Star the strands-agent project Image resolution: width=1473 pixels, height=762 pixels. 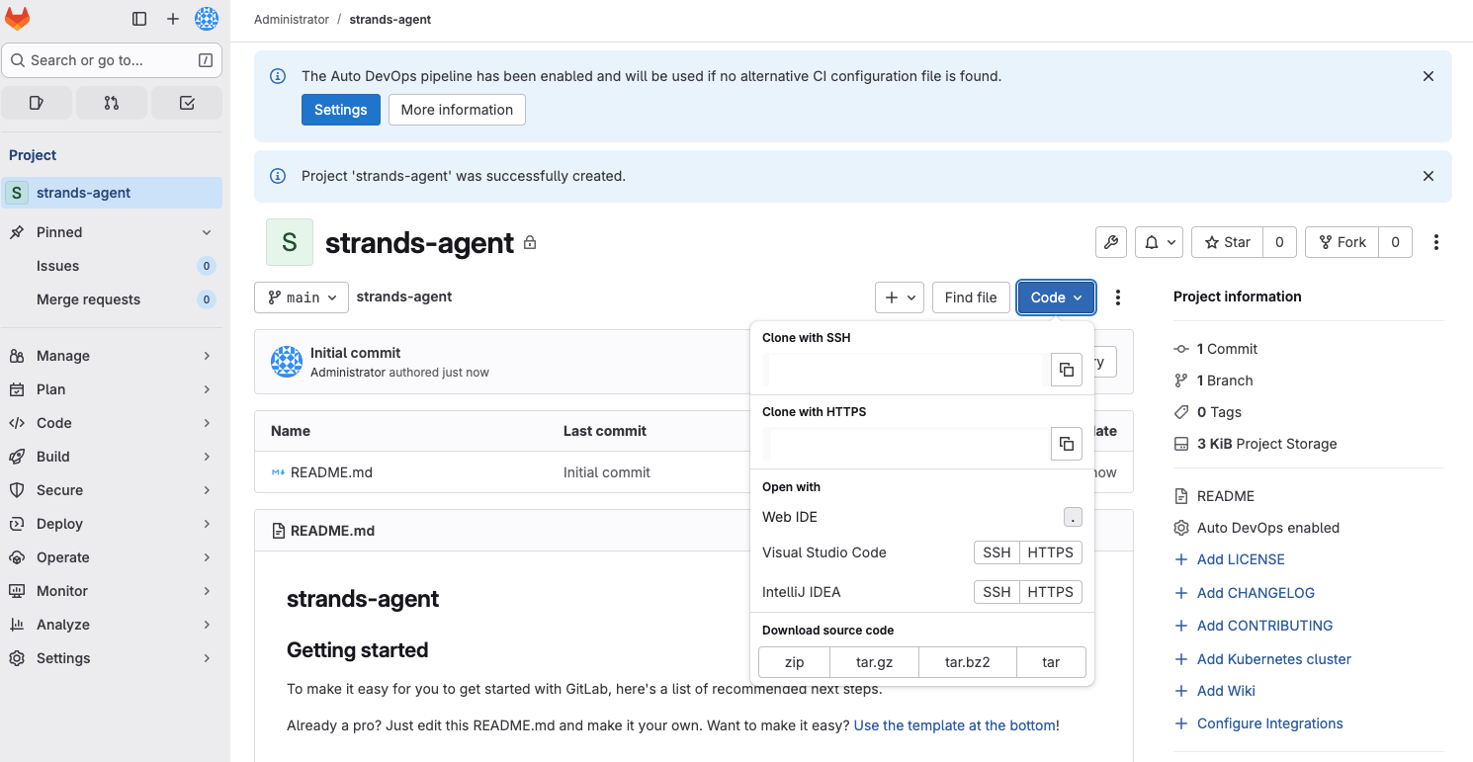(x=1226, y=242)
